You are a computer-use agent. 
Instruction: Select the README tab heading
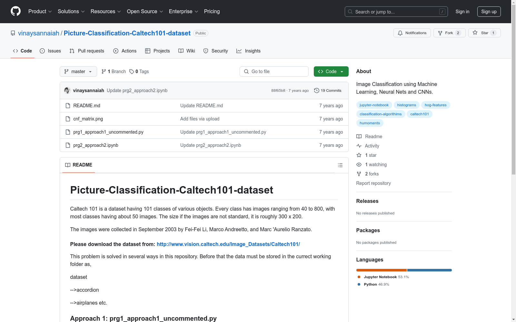click(x=79, y=165)
